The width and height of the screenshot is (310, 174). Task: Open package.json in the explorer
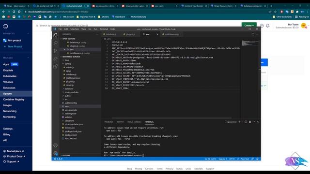pos(71,135)
